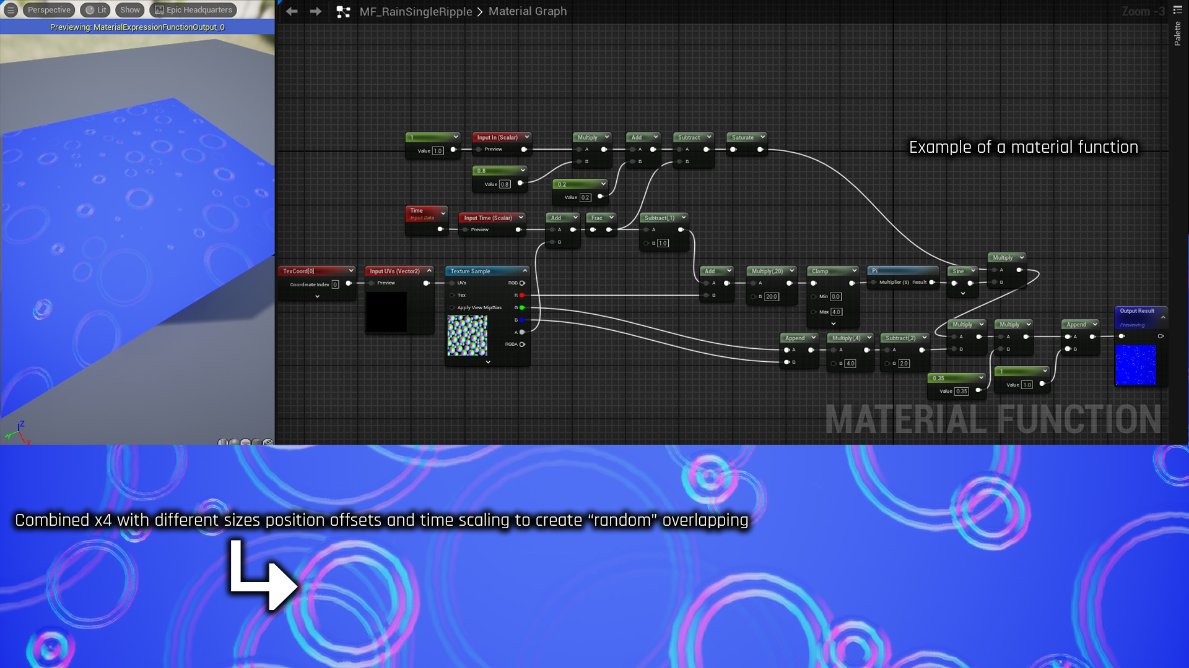
Task: Toggle the pin on Output Result's right side
Action: point(1161,336)
